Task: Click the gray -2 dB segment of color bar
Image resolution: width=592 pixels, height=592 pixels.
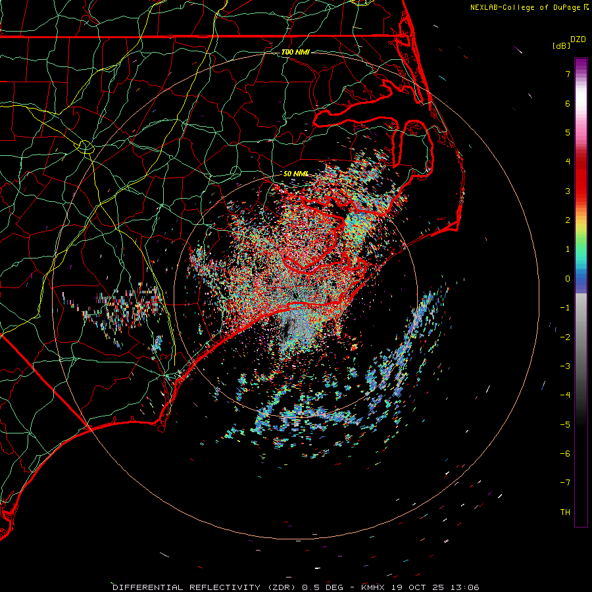Action: tap(581, 337)
